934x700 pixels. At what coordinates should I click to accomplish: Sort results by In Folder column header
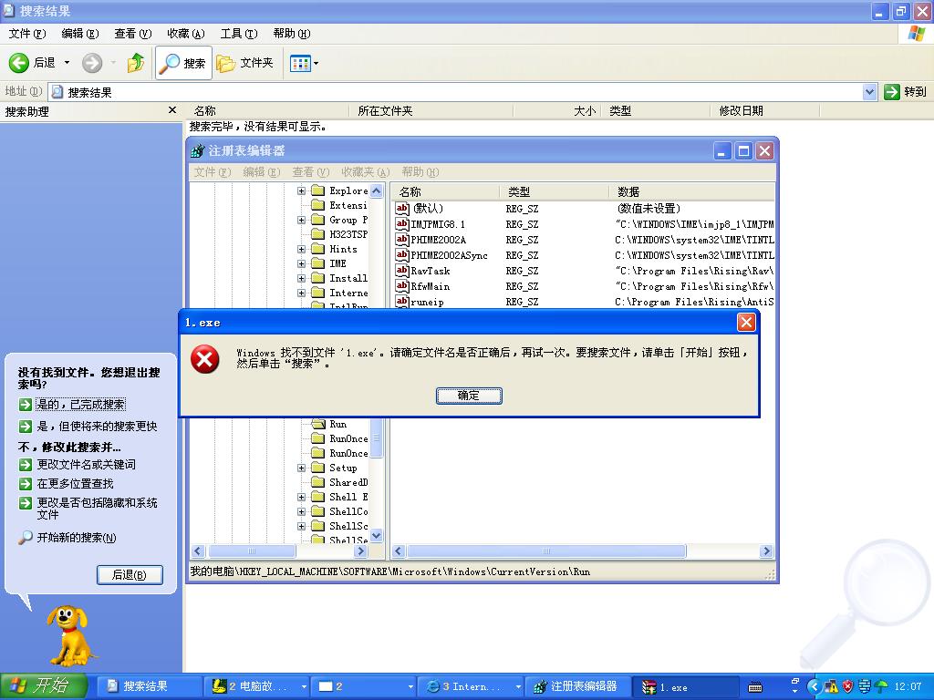[x=431, y=110]
